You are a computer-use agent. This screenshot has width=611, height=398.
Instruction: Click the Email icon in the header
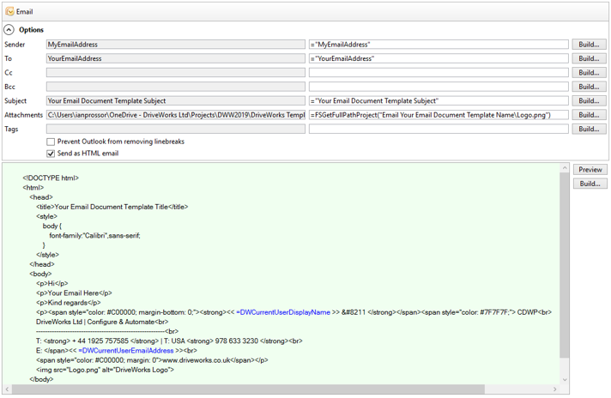(9, 11)
